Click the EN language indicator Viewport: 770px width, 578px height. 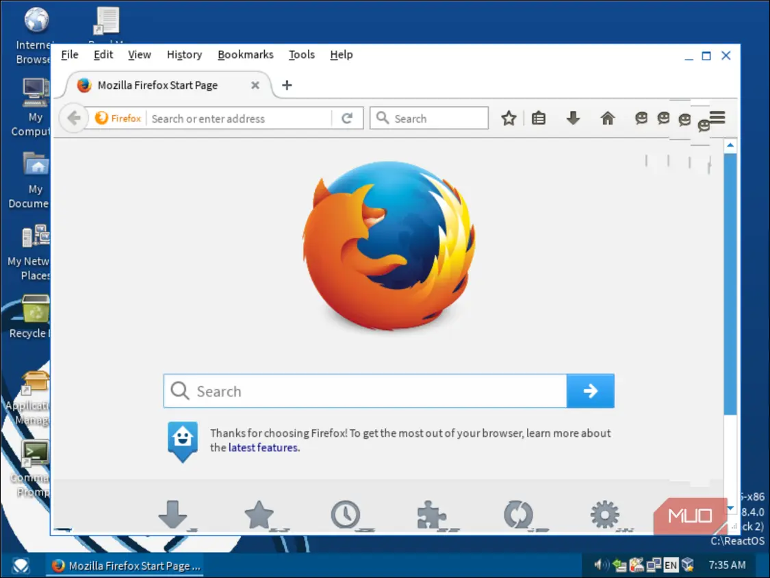coord(671,565)
